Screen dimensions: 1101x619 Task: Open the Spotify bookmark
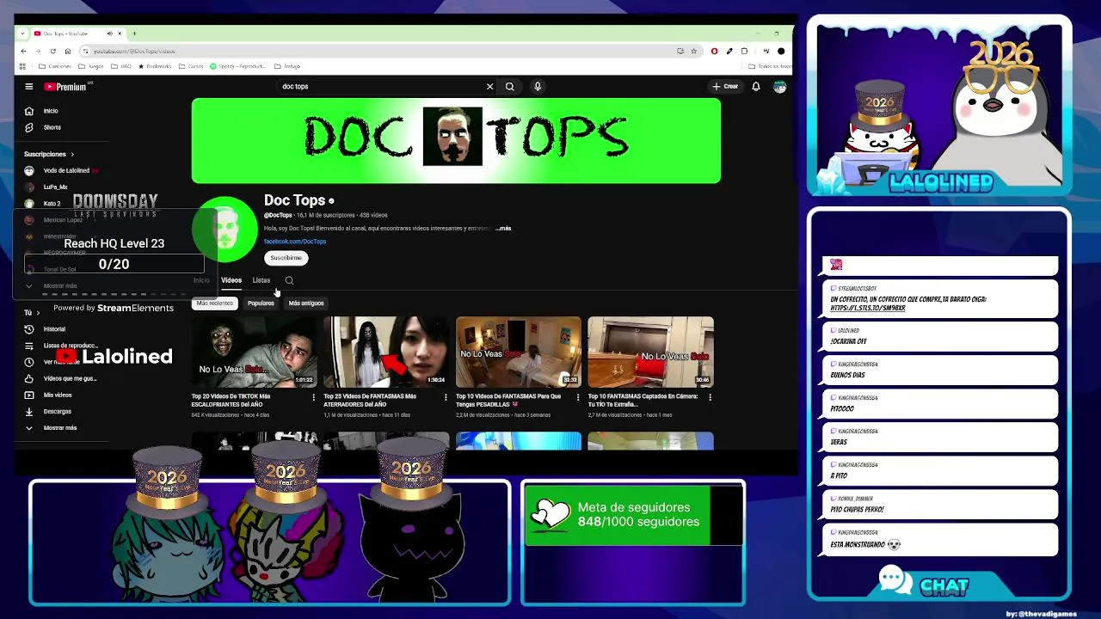click(x=237, y=66)
